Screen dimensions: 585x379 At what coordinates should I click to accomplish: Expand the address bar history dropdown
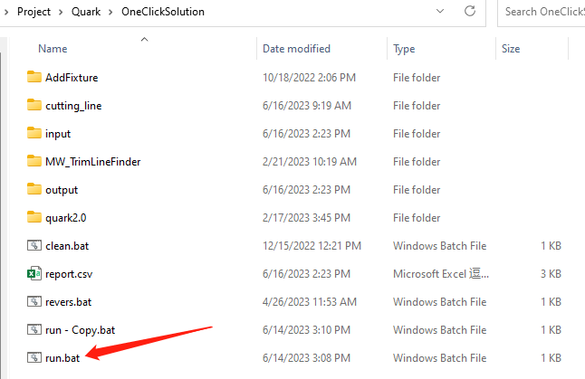pos(439,12)
